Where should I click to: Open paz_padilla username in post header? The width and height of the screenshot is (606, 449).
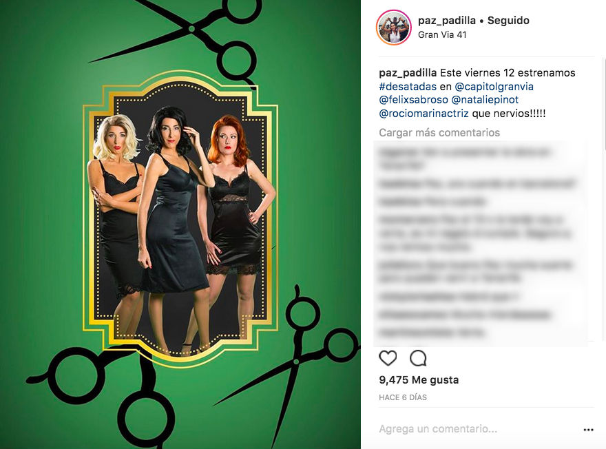click(446, 20)
